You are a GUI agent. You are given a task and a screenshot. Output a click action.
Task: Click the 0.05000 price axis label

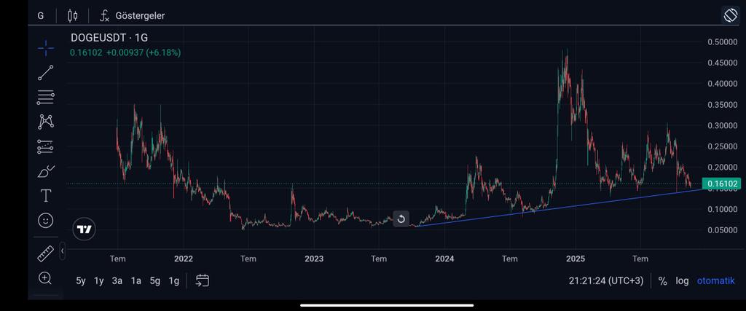[x=722, y=230]
